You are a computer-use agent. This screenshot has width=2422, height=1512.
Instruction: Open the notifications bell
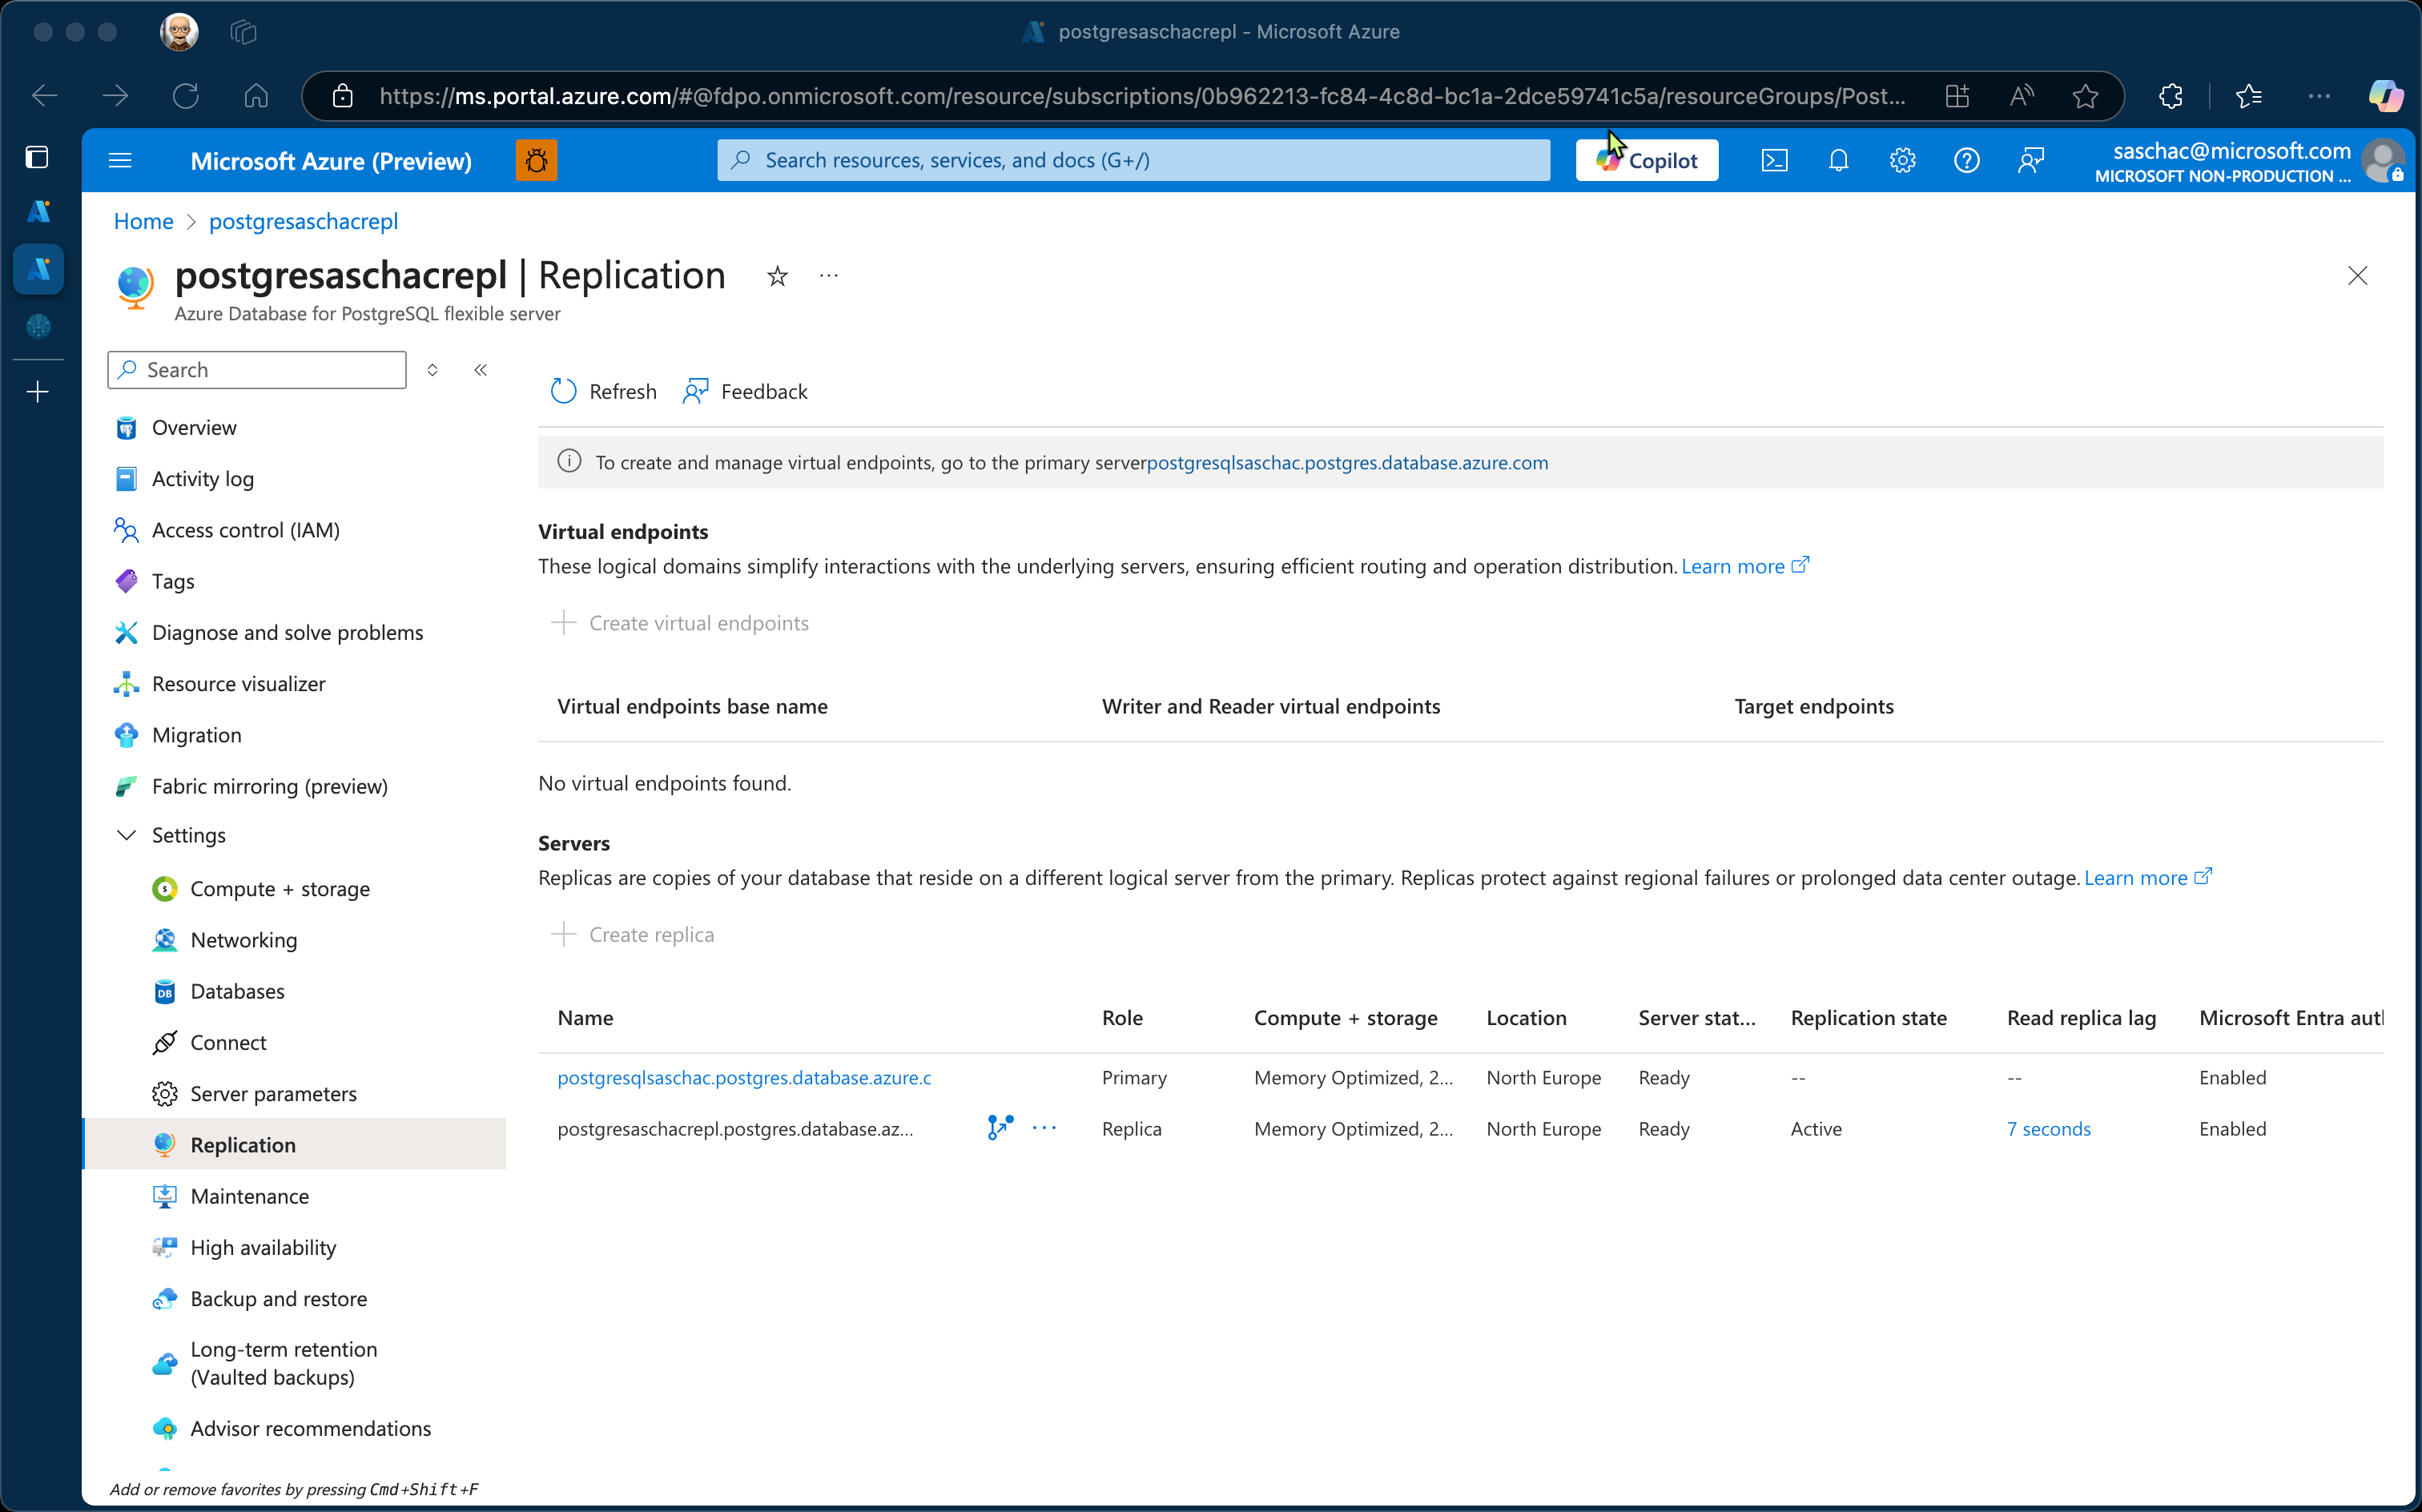(x=1838, y=160)
